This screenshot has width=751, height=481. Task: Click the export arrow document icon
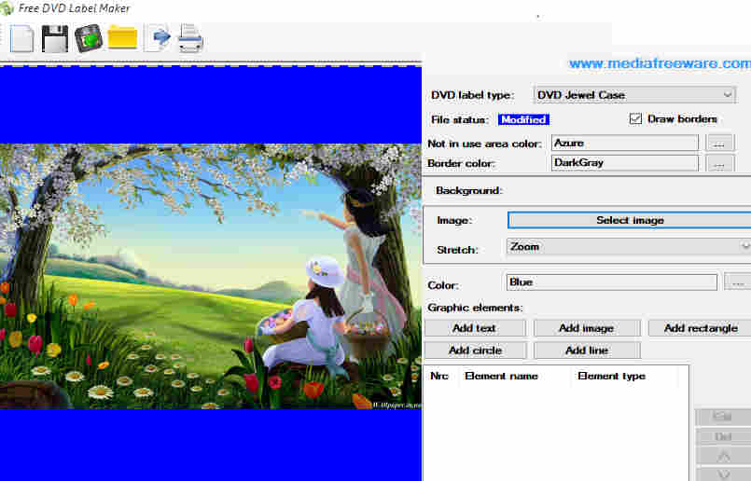(x=158, y=37)
